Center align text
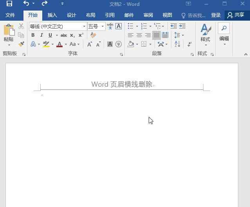 tap(139, 35)
